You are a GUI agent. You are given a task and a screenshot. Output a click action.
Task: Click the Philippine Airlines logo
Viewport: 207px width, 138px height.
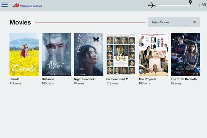27,5
